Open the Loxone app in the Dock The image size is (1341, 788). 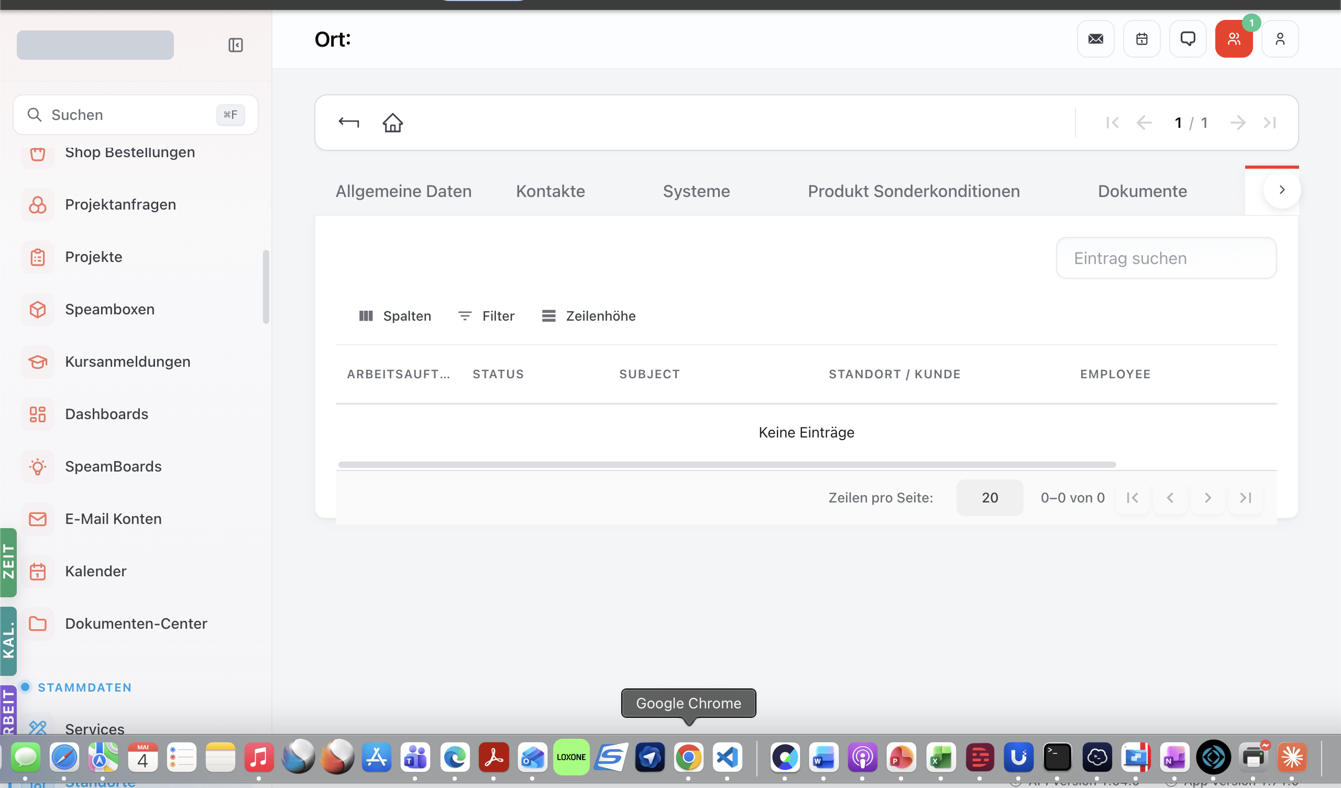tap(571, 757)
